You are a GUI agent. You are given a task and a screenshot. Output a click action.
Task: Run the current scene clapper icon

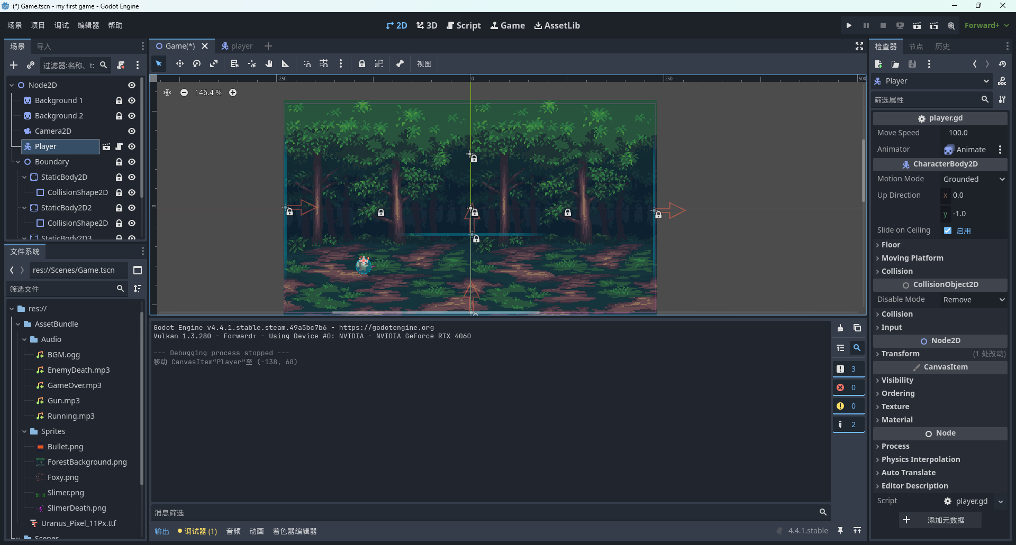(x=917, y=25)
